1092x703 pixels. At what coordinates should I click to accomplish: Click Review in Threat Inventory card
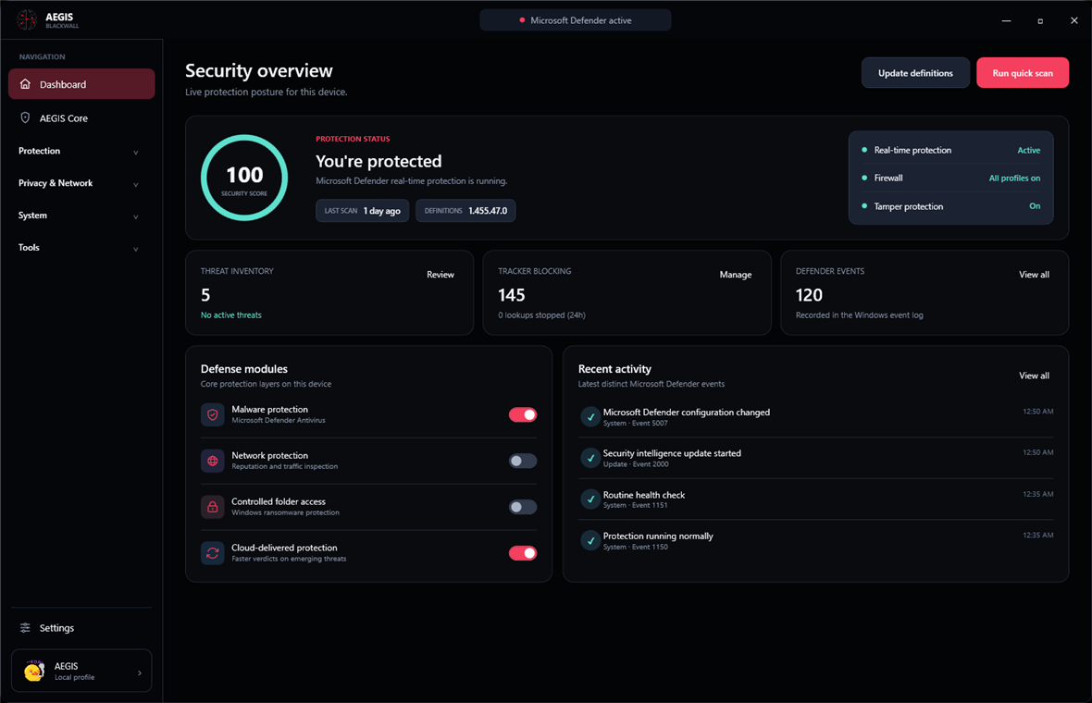441,274
